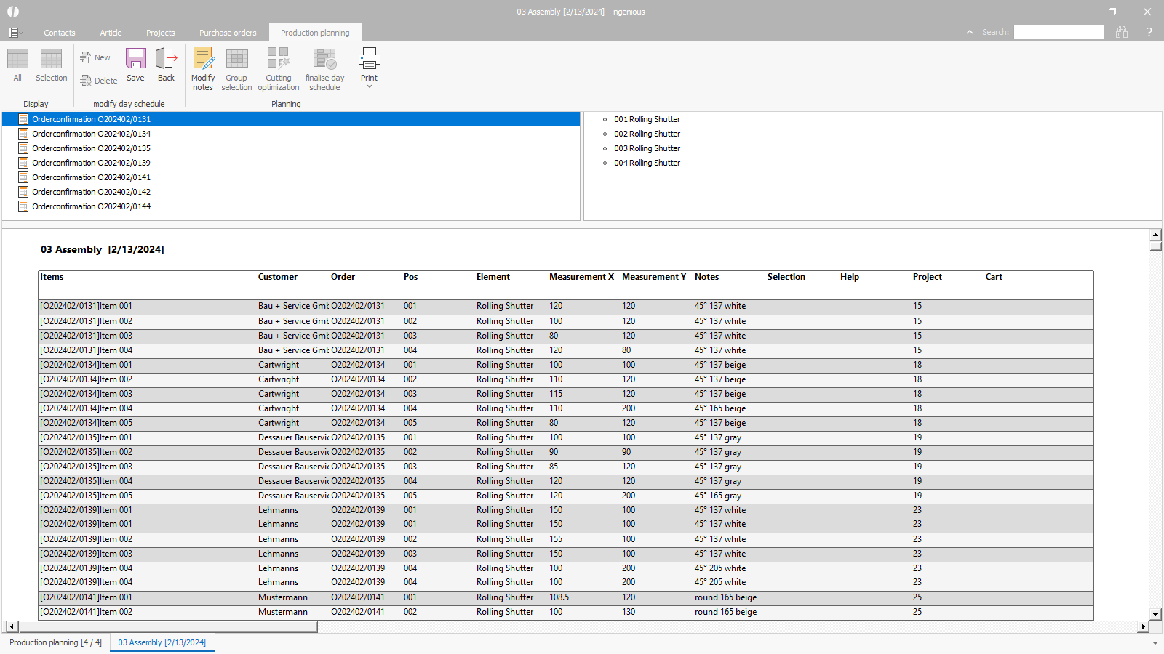The width and height of the screenshot is (1164, 654).
Task: Finalise the day schedule
Action: [324, 68]
